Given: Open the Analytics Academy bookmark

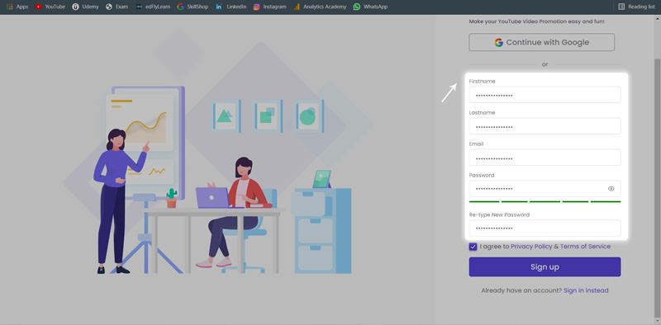Looking at the screenshot, I should pos(320,7).
